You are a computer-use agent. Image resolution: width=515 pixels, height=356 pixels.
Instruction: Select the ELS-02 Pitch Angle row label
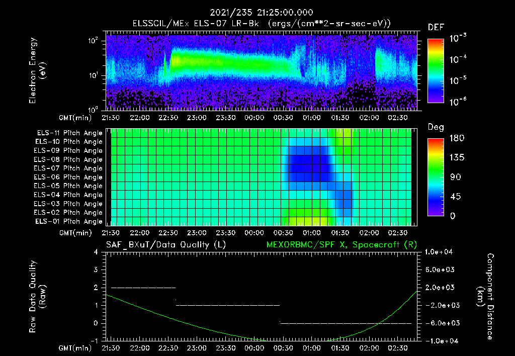pos(68,213)
